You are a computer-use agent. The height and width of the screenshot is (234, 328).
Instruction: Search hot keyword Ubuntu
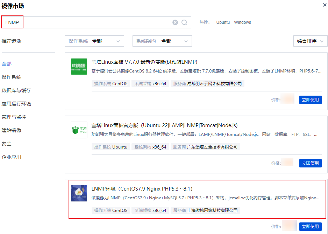point(223,22)
